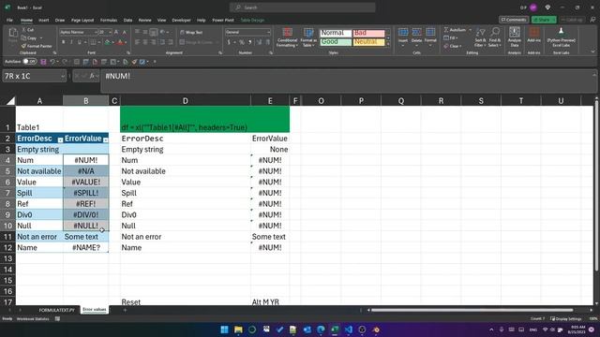Open File Explorer from taskbar
The height and width of the screenshot is (337, 600).
pyautogui.click(x=238, y=330)
